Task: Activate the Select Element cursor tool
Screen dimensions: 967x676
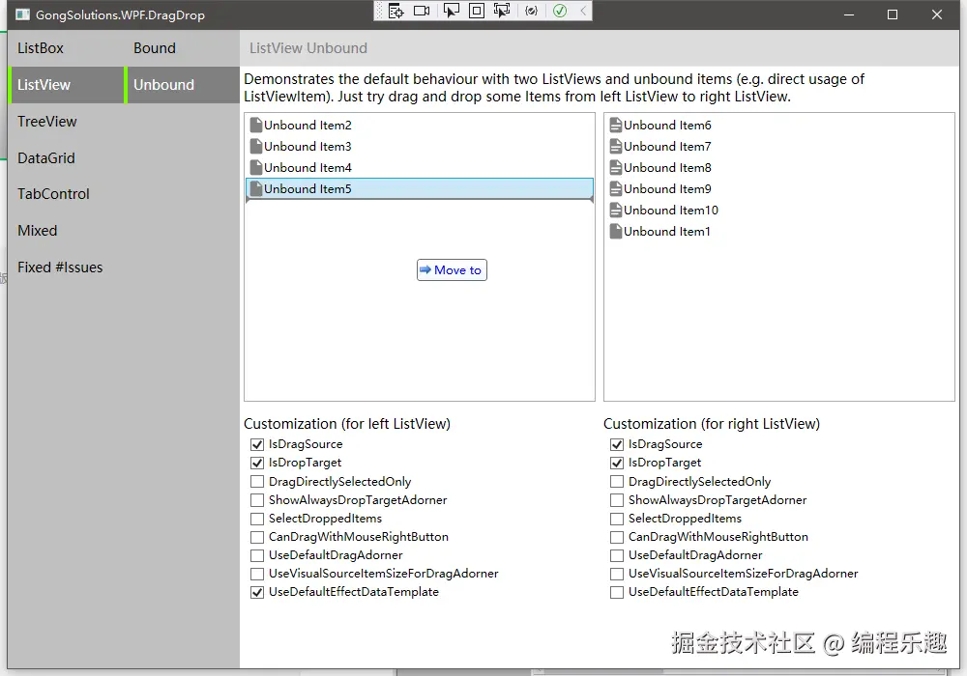Action: point(451,11)
